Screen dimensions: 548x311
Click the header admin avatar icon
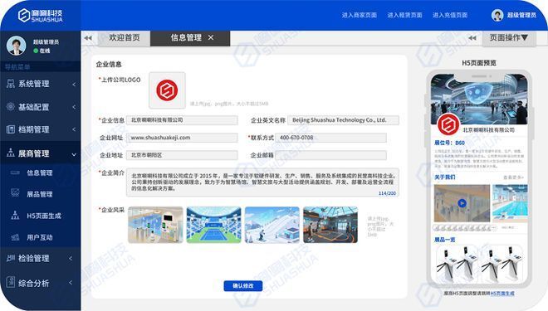pos(497,16)
